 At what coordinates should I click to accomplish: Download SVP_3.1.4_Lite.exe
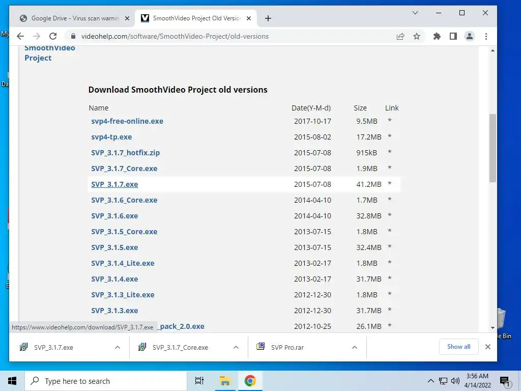click(x=123, y=263)
